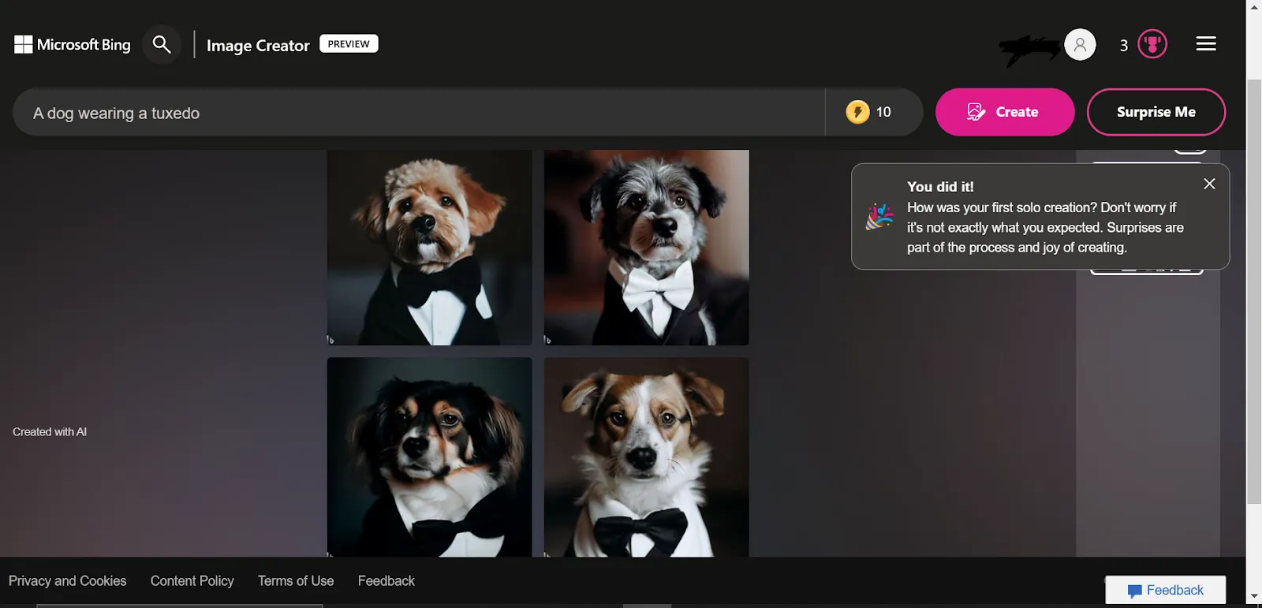The width and height of the screenshot is (1262, 608).
Task: Click the Microsoft Bing logo
Action: pos(73,45)
